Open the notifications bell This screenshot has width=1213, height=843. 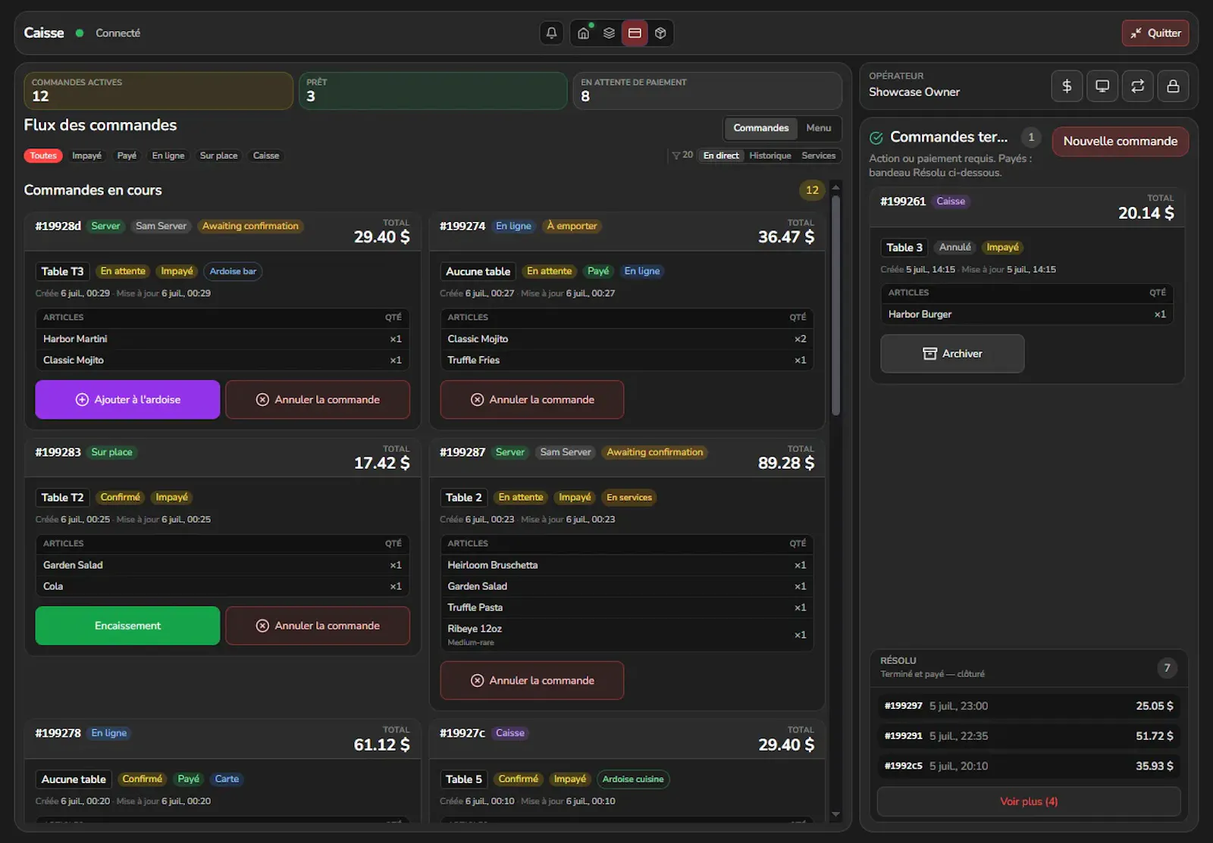point(551,33)
